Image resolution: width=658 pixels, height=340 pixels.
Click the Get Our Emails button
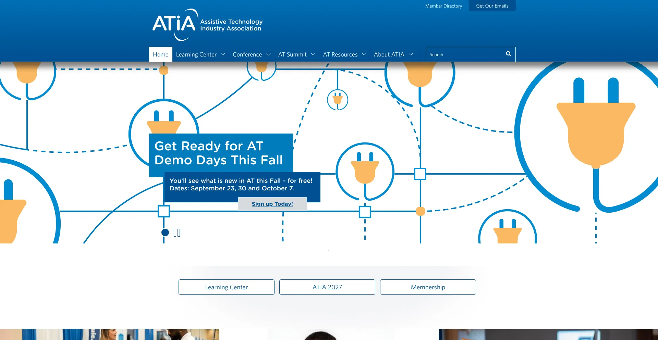point(492,6)
